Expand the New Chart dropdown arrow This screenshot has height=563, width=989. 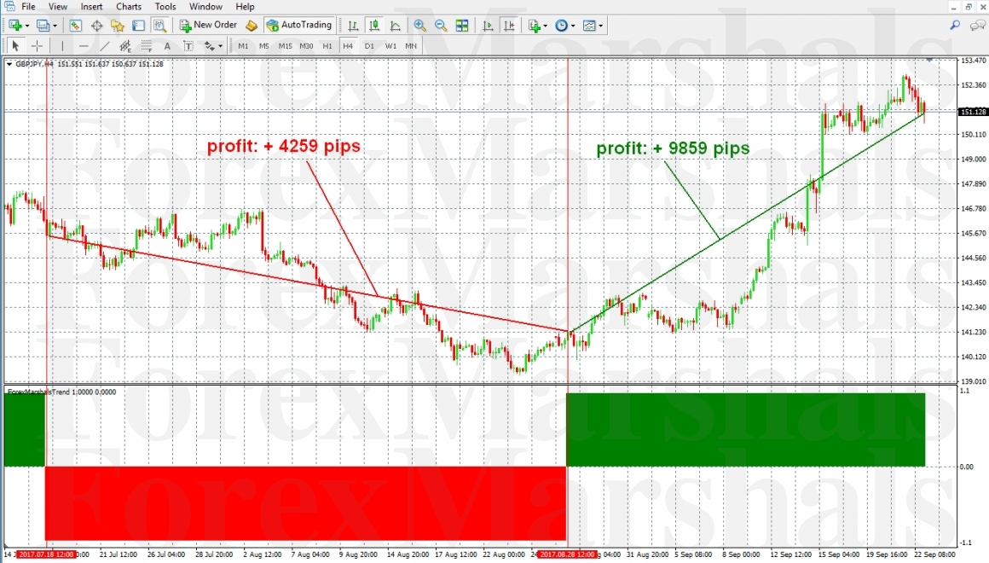(x=27, y=26)
